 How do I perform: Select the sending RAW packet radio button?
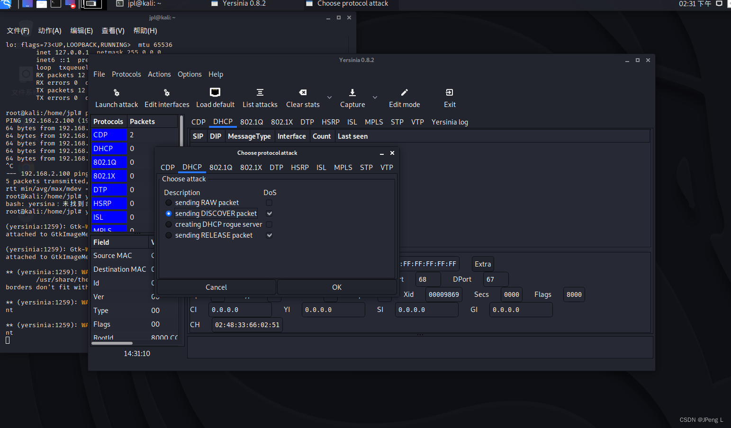click(x=169, y=203)
